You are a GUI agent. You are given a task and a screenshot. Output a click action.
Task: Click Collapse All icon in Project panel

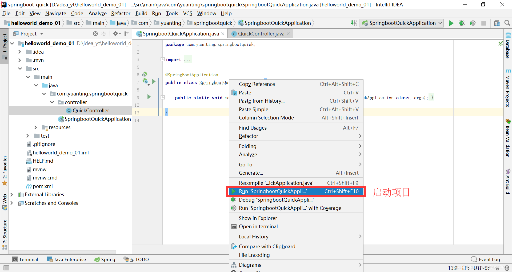pyautogui.click(x=104, y=34)
